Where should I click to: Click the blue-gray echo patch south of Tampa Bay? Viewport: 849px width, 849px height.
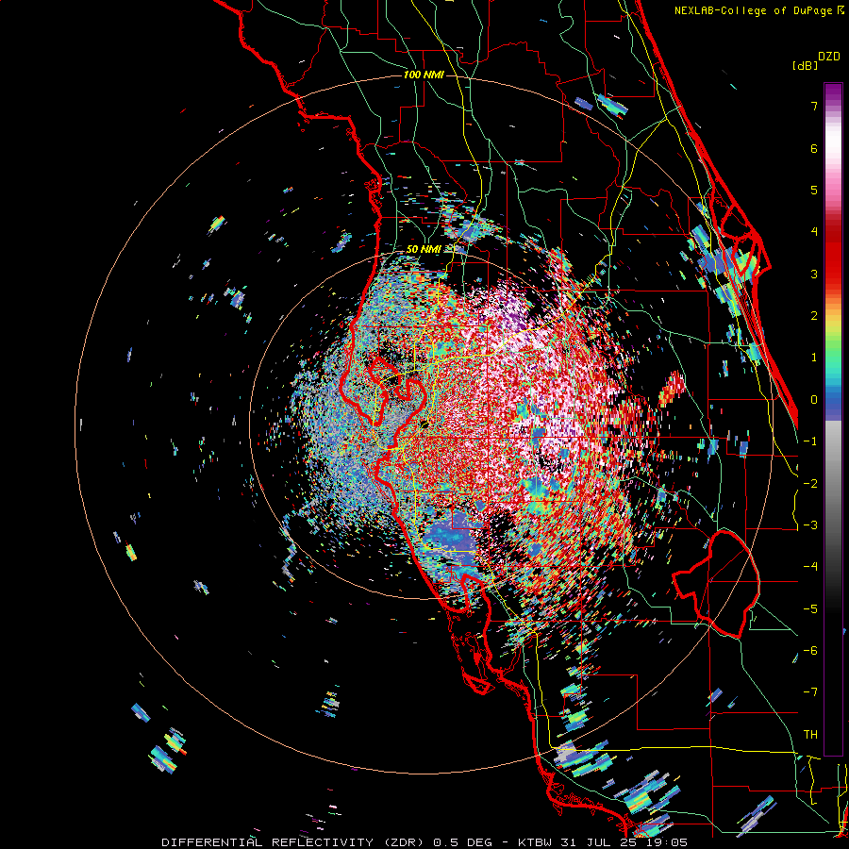(452, 539)
